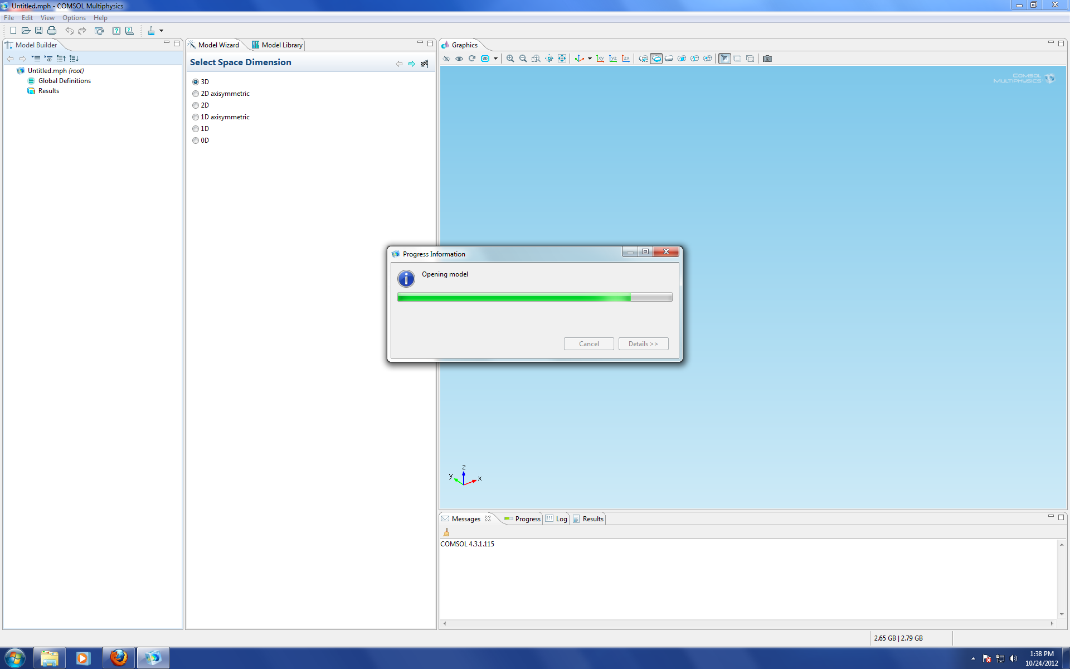Screen dimensions: 1070x669
Task: Cancel the Opening model progress
Action: coord(588,344)
